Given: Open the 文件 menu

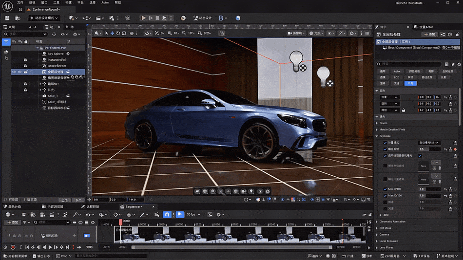Looking at the screenshot, I should click(20, 2).
